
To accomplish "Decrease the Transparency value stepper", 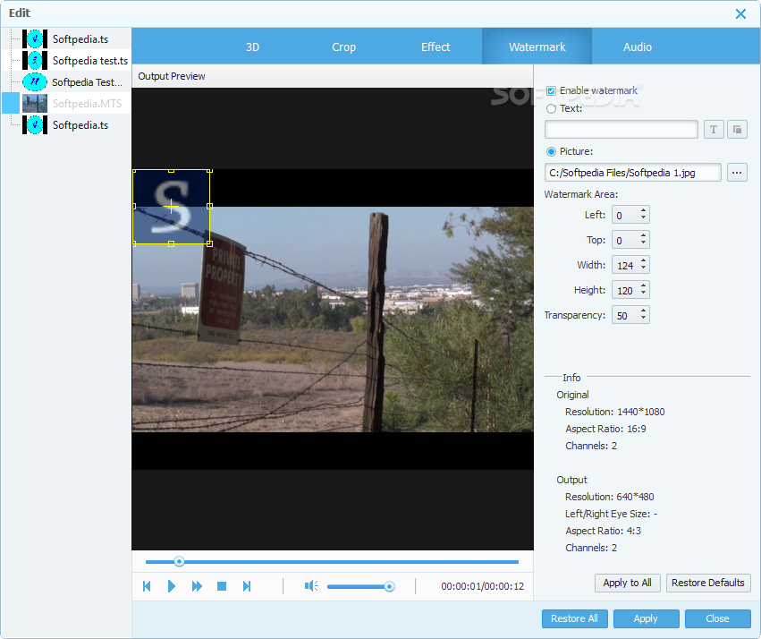I will tap(643, 319).
